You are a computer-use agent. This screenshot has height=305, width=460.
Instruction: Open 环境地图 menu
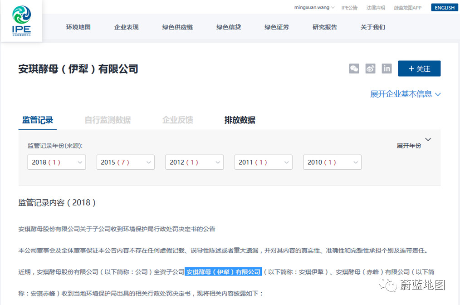[78, 27]
